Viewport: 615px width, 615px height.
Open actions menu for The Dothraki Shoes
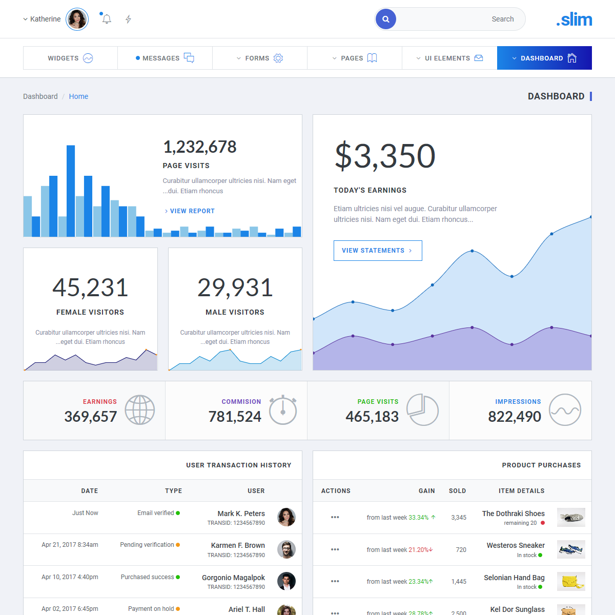(x=335, y=517)
